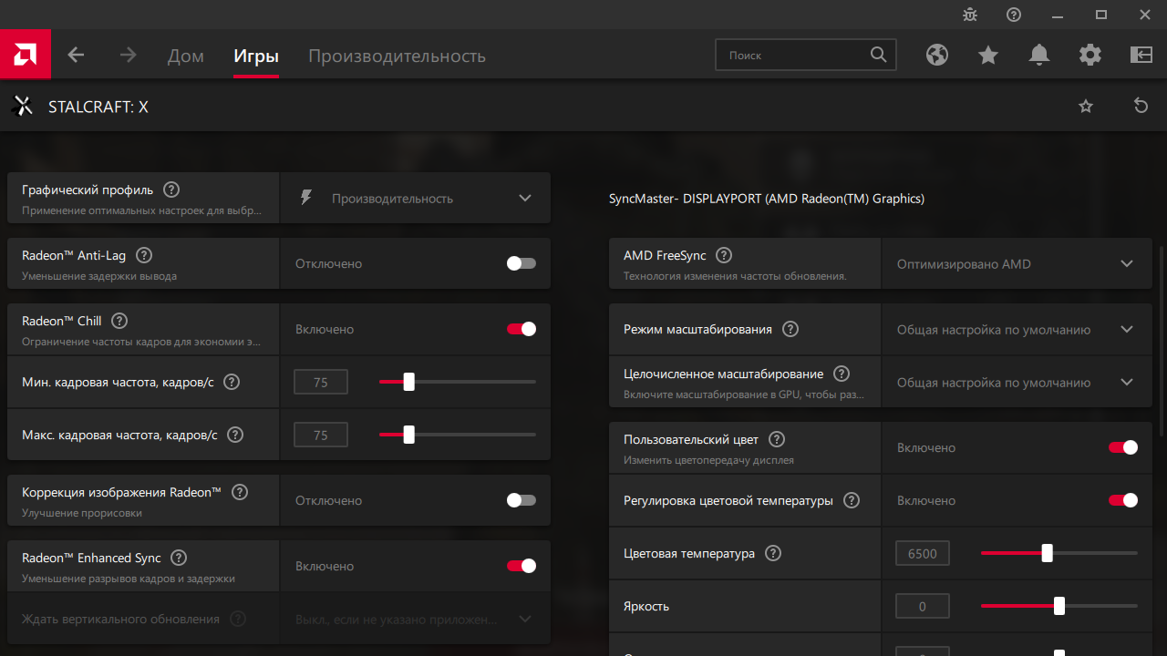Viewport: 1167px width, 656px height.
Task: Disable Radeon Enhanced Sync toggle
Action: pyautogui.click(x=522, y=566)
